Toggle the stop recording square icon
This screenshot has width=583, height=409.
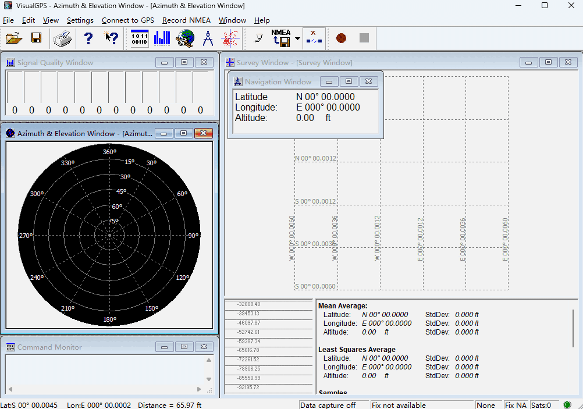[x=364, y=38]
